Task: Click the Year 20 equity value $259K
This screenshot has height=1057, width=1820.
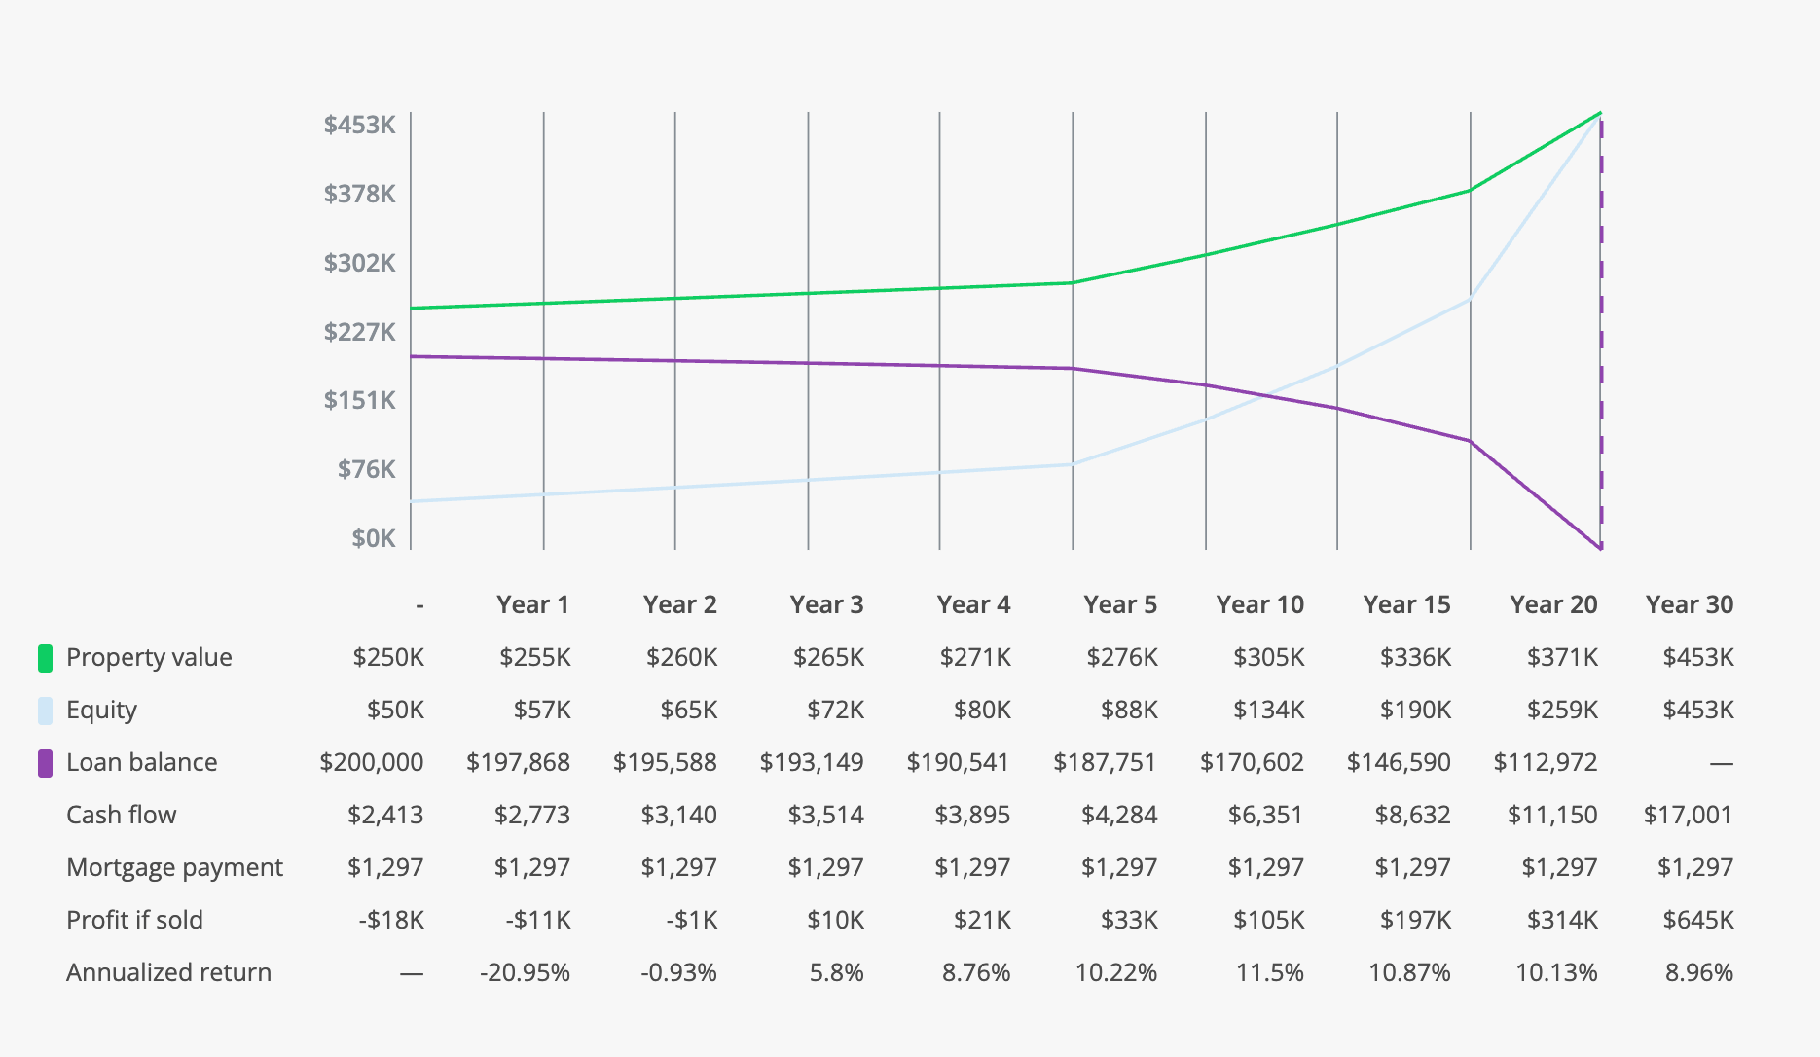Action: coord(1562,710)
